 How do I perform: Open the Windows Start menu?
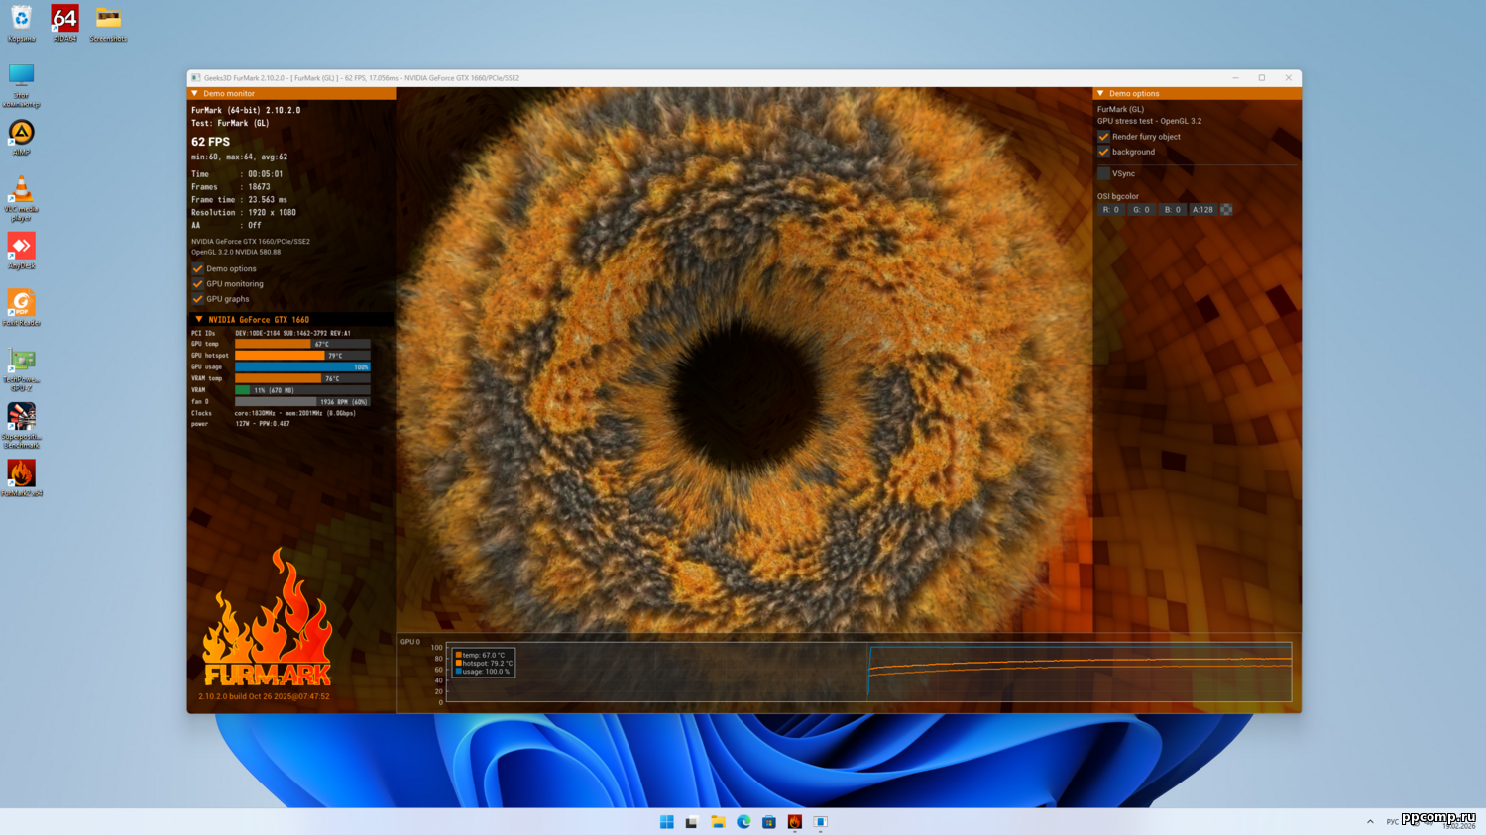pos(666,822)
